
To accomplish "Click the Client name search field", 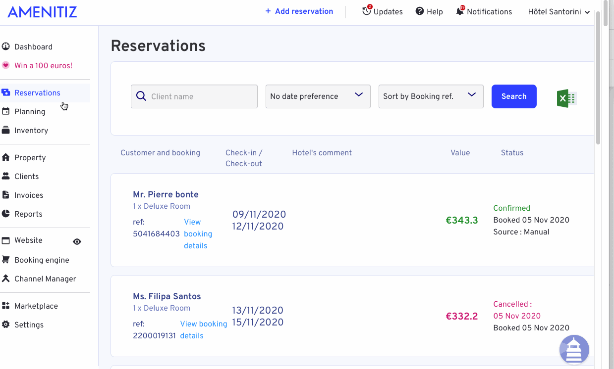I will (194, 96).
